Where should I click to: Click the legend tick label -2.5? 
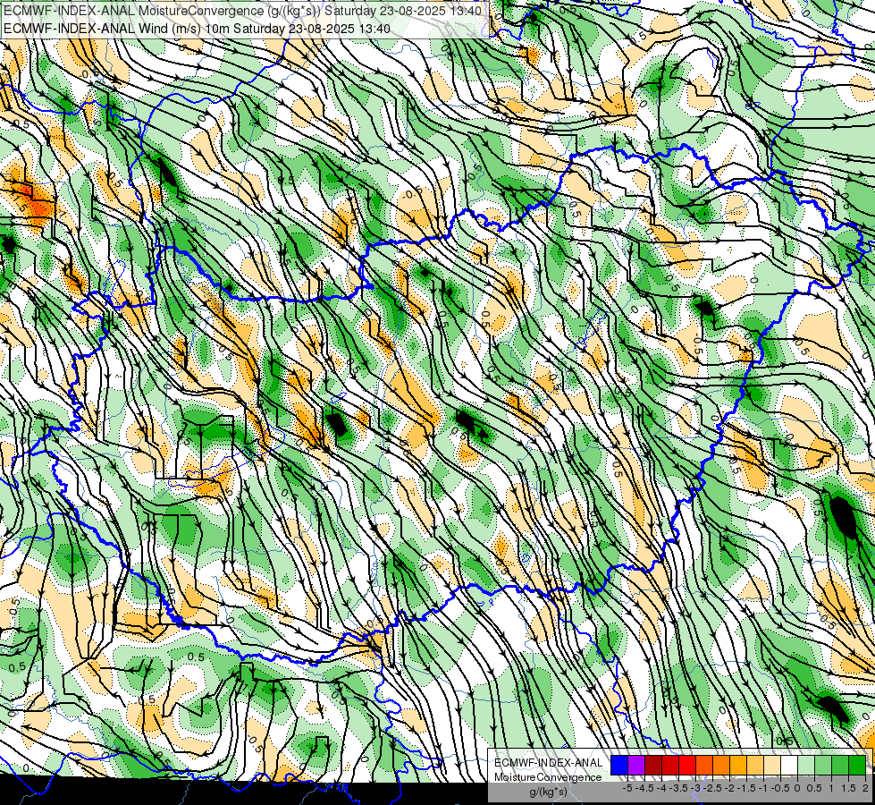click(x=712, y=788)
